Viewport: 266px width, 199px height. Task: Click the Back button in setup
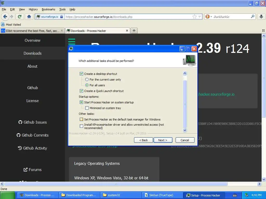143,140
